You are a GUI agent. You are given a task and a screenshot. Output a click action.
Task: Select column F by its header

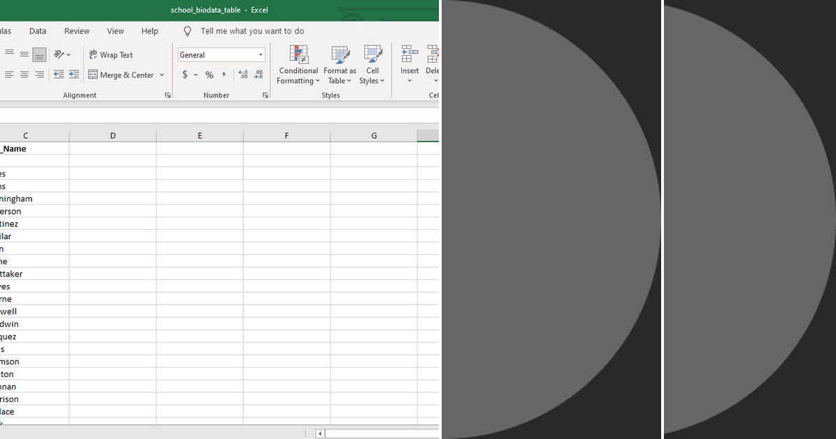[286, 135]
